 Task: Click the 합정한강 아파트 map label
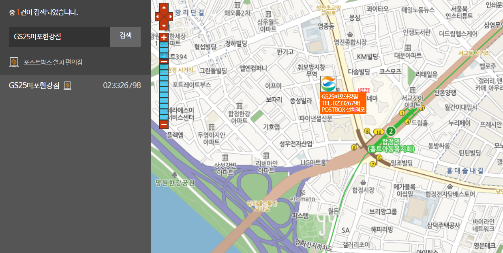click(240, 117)
